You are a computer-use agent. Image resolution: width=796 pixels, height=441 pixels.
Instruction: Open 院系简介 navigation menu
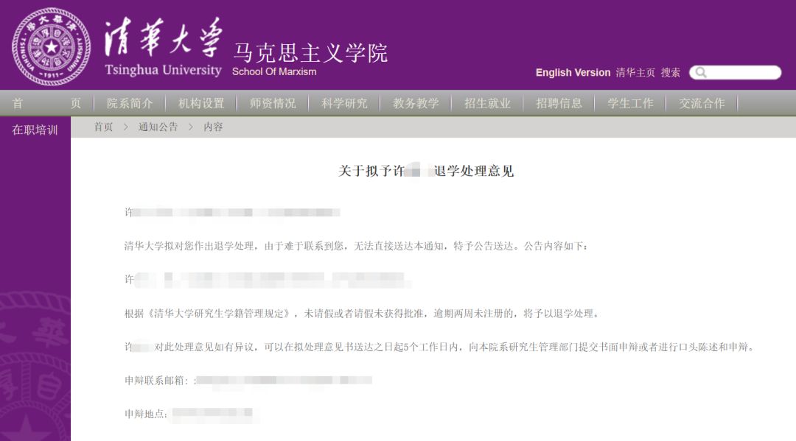pos(130,103)
